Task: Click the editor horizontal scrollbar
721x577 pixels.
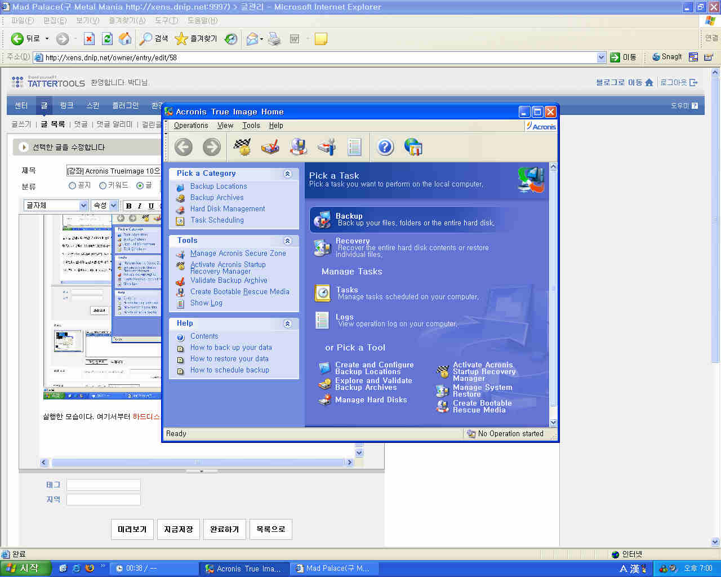Action: [x=197, y=462]
